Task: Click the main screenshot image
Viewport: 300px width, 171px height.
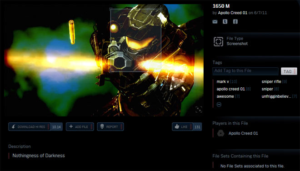Action: click(104, 60)
